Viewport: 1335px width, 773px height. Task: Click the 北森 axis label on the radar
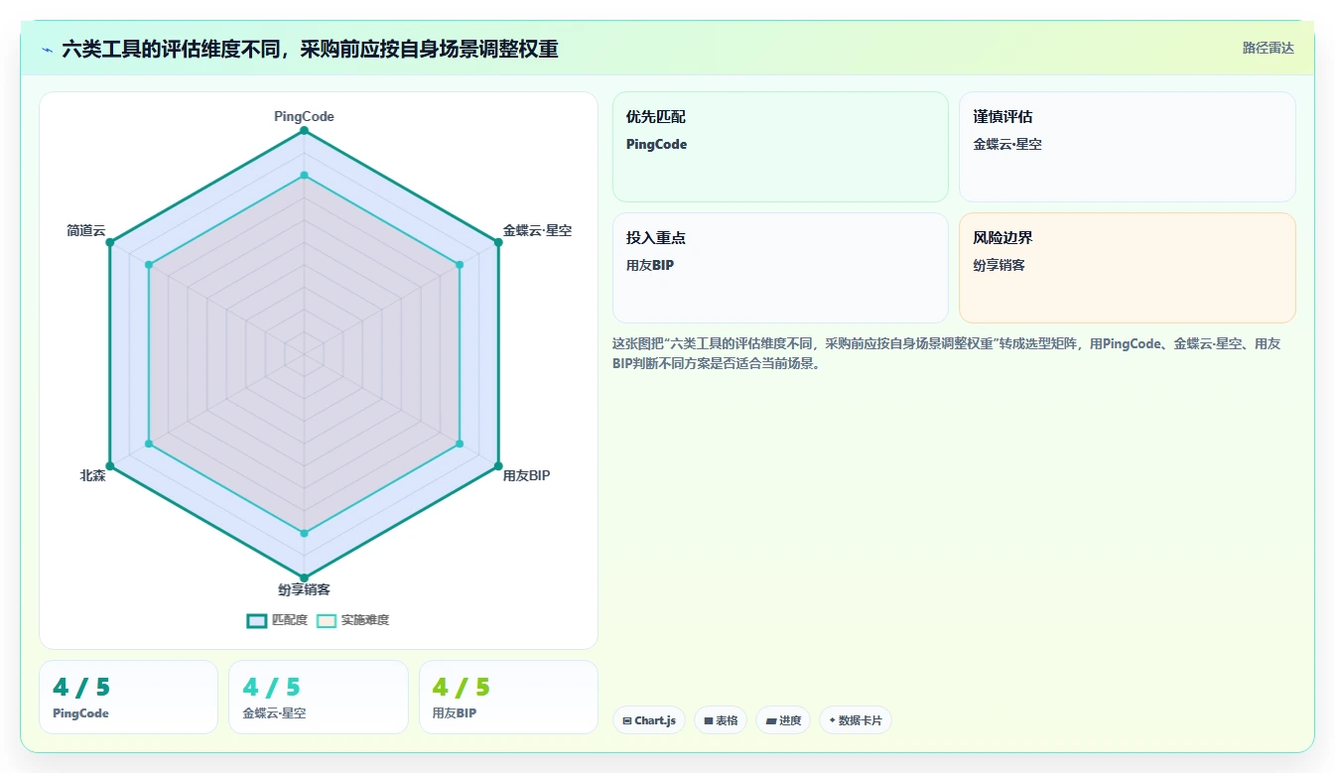[x=92, y=475]
